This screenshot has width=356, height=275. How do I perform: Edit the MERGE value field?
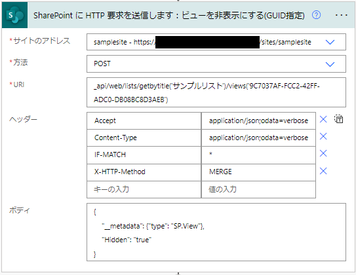coord(258,172)
